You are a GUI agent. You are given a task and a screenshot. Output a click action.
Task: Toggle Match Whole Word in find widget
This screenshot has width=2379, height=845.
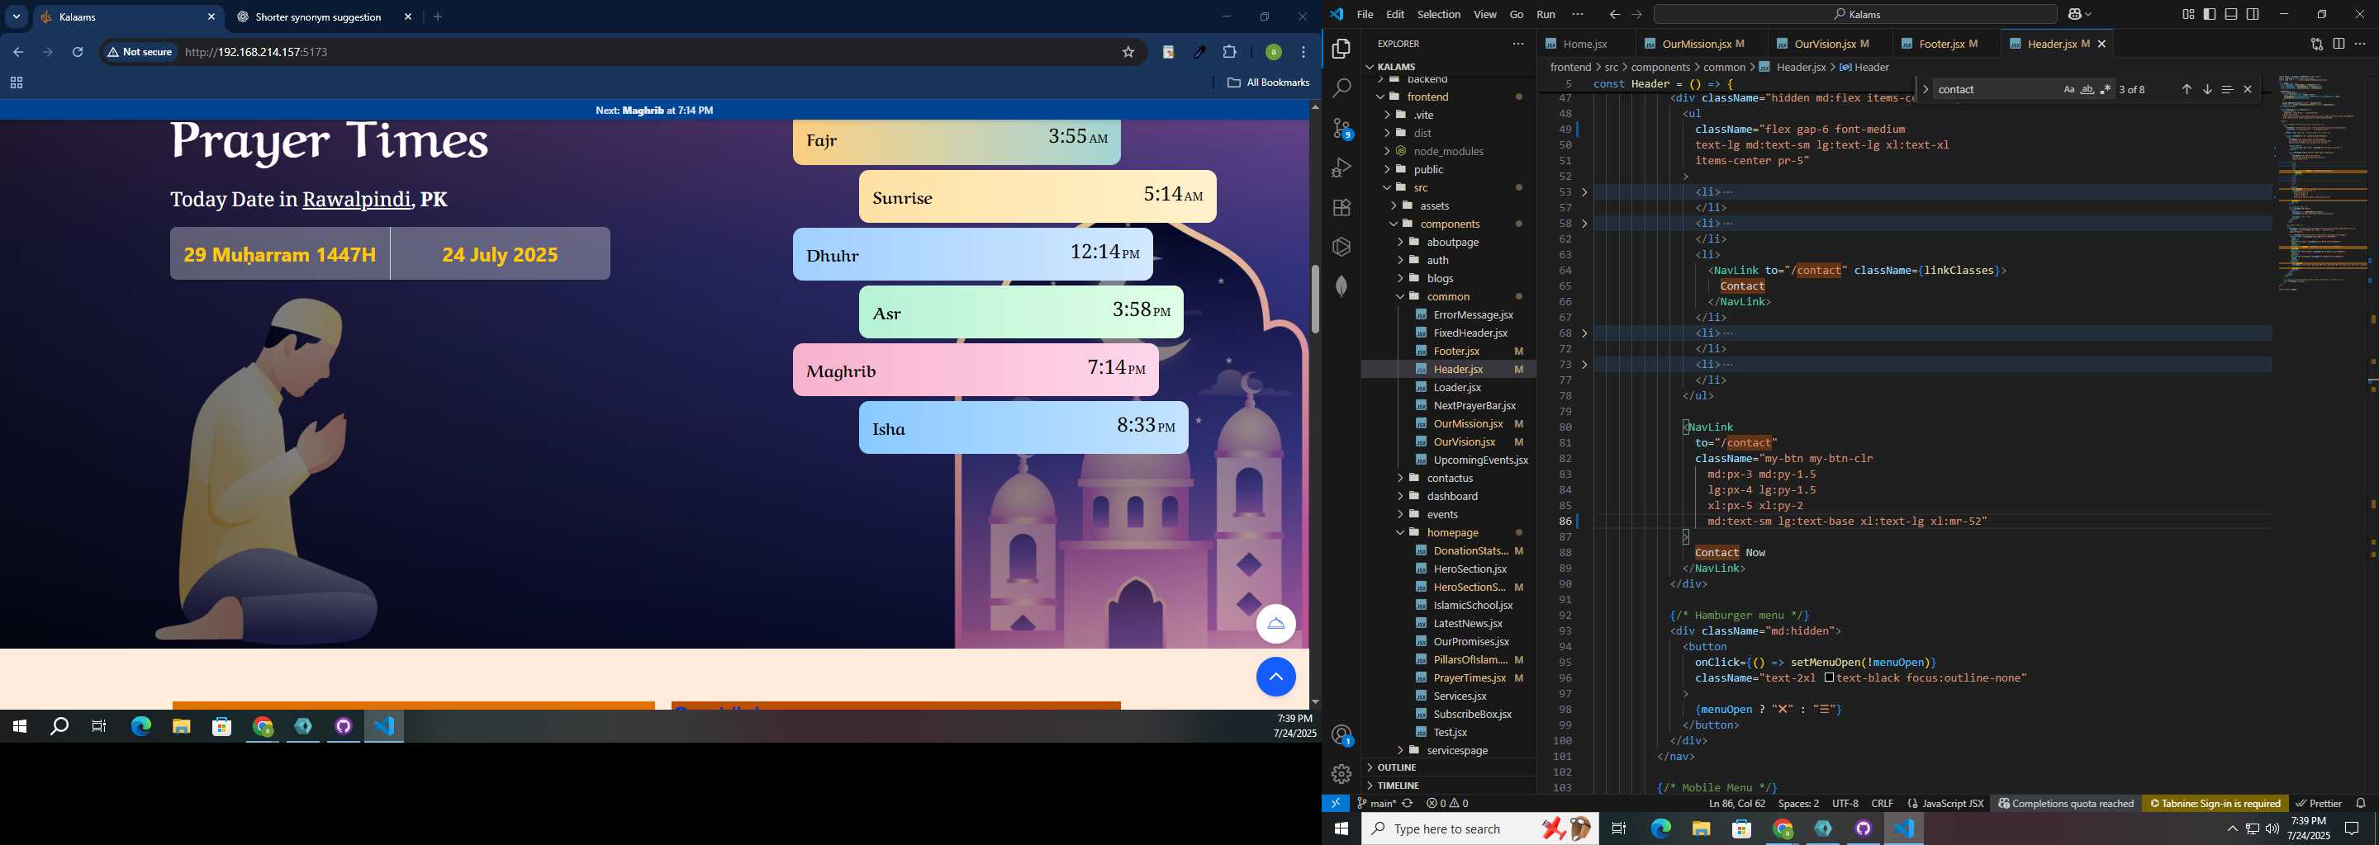click(x=2087, y=89)
